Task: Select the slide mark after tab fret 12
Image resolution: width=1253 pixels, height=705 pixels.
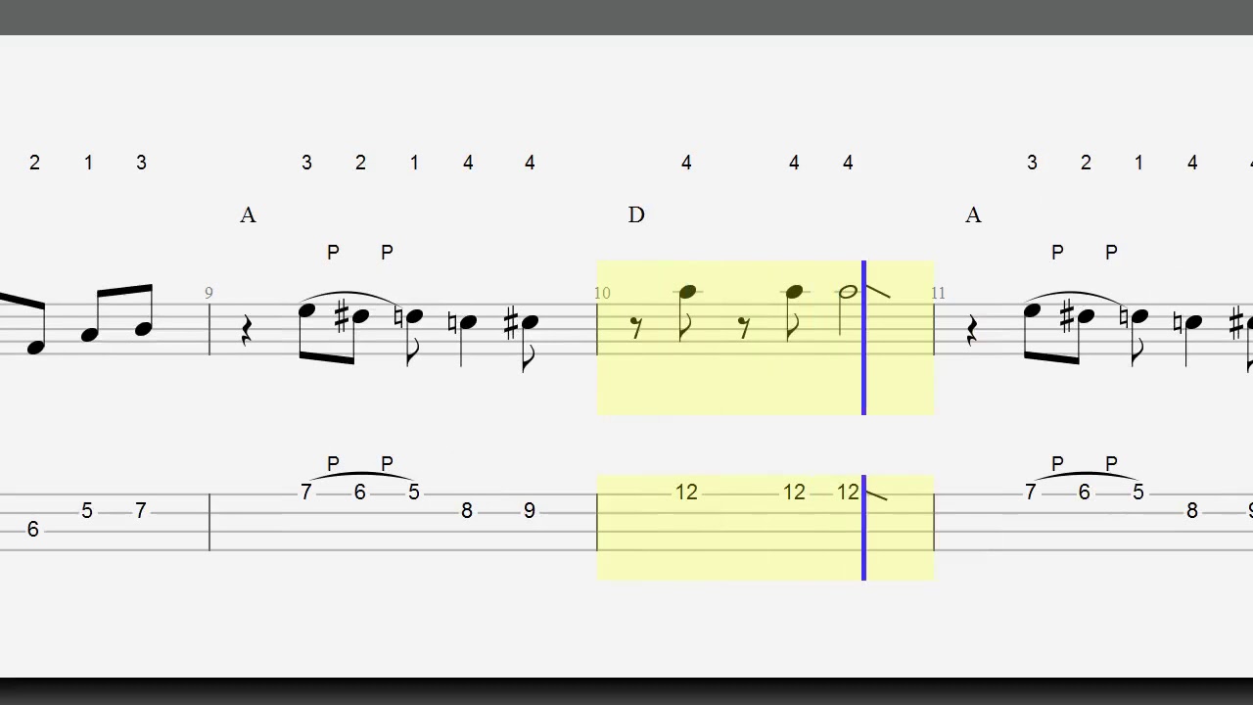Action: [877, 495]
